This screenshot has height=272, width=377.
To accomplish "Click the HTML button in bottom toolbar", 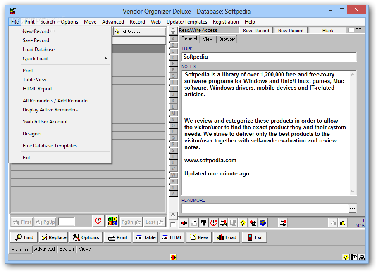I will (x=172, y=237).
